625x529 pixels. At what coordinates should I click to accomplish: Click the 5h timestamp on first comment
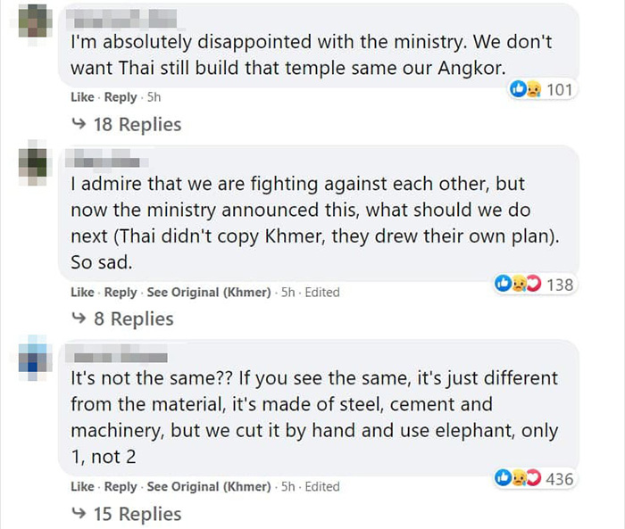(153, 96)
